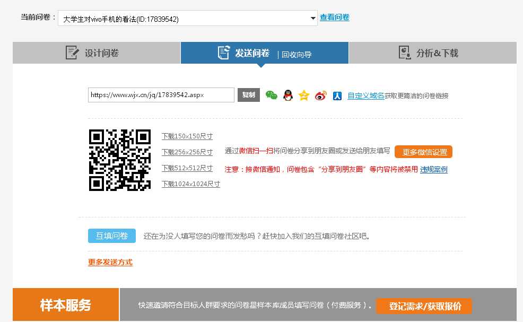Click 登记需求/获取报价 button

[424, 306]
